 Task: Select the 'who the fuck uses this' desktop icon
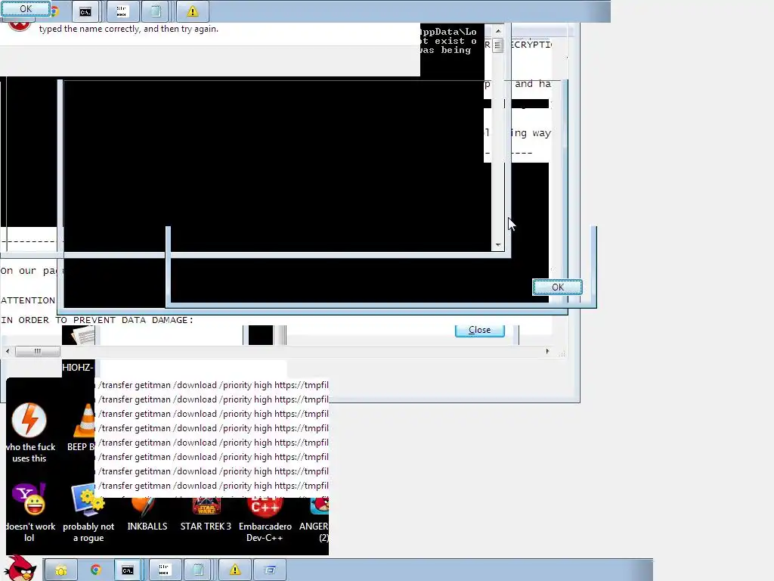(29, 433)
